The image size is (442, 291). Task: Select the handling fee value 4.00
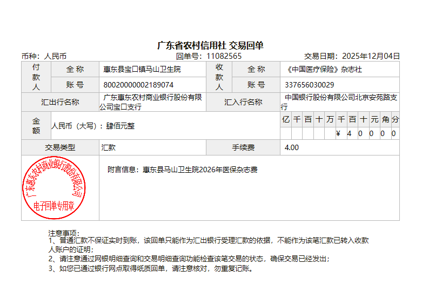[x=291, y=147]
